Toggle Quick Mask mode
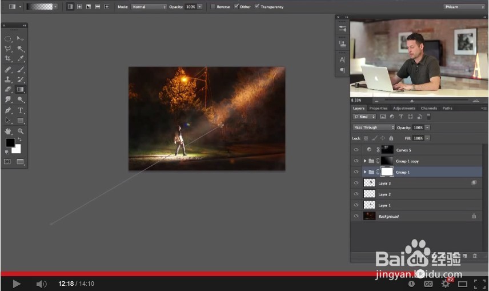This screenshot has height=291, width=489. [x=7, y=161]
